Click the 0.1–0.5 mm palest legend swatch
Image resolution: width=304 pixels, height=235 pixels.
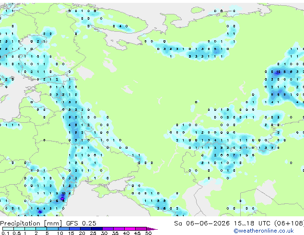pos(8,229)
